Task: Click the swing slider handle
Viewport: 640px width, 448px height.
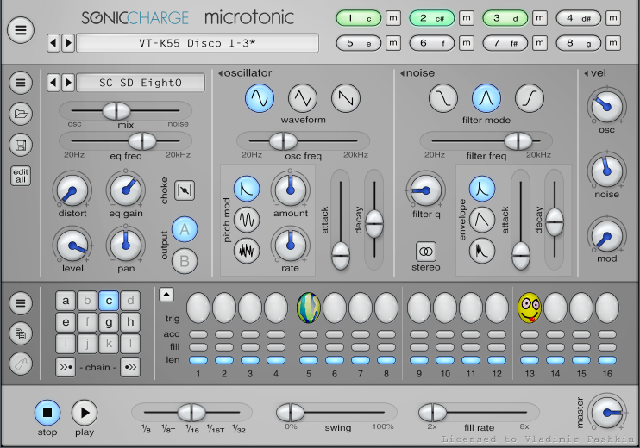Action: point(290,413)
